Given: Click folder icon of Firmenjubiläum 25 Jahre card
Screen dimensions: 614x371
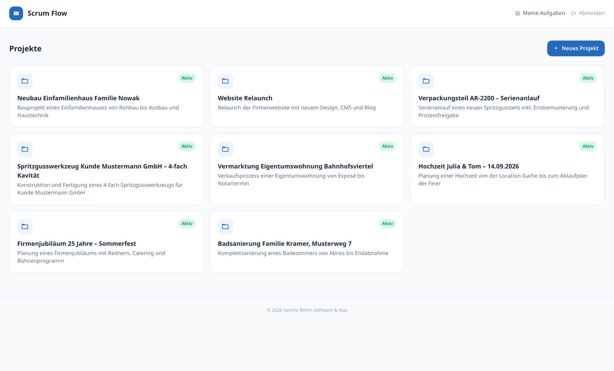Looking at the screenshot, I should (x=25, y=226).
